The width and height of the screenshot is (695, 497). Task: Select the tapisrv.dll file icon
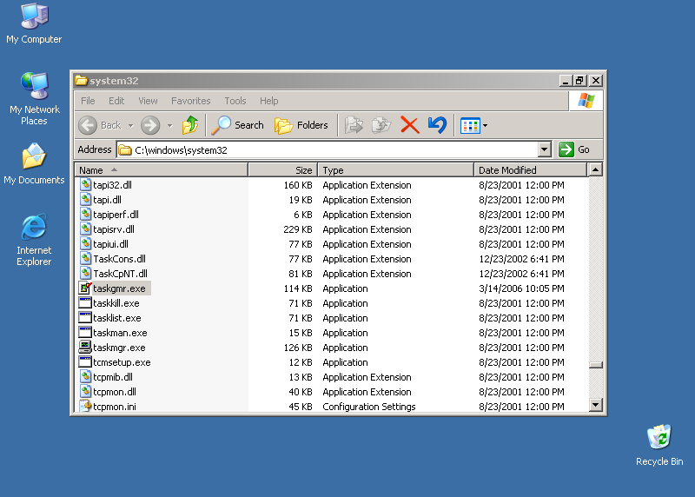pos(85,229)
